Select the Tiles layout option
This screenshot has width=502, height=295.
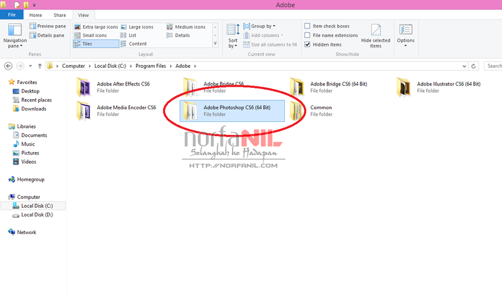96,44
